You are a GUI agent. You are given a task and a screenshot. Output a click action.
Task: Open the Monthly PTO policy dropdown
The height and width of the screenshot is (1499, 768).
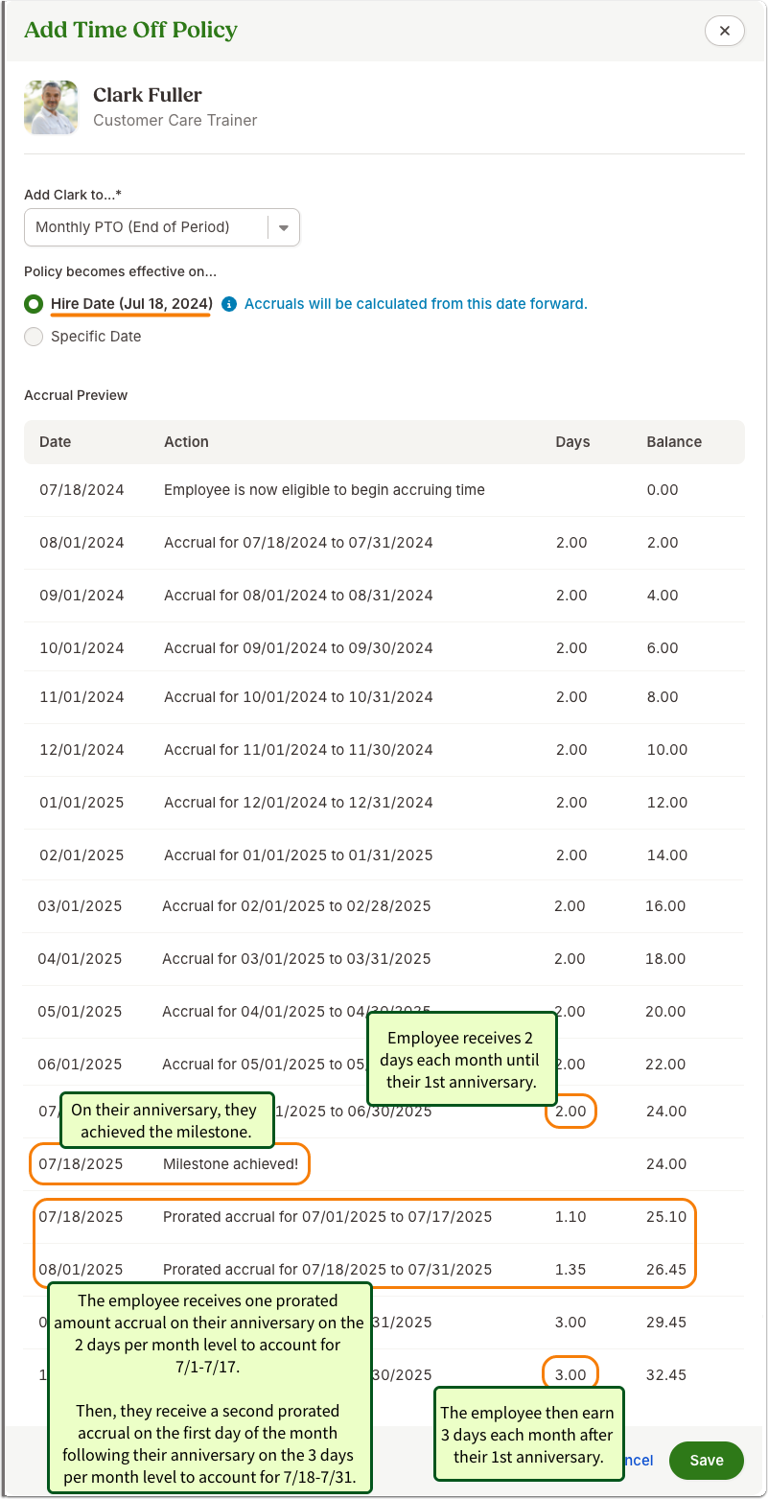[162, 227]
